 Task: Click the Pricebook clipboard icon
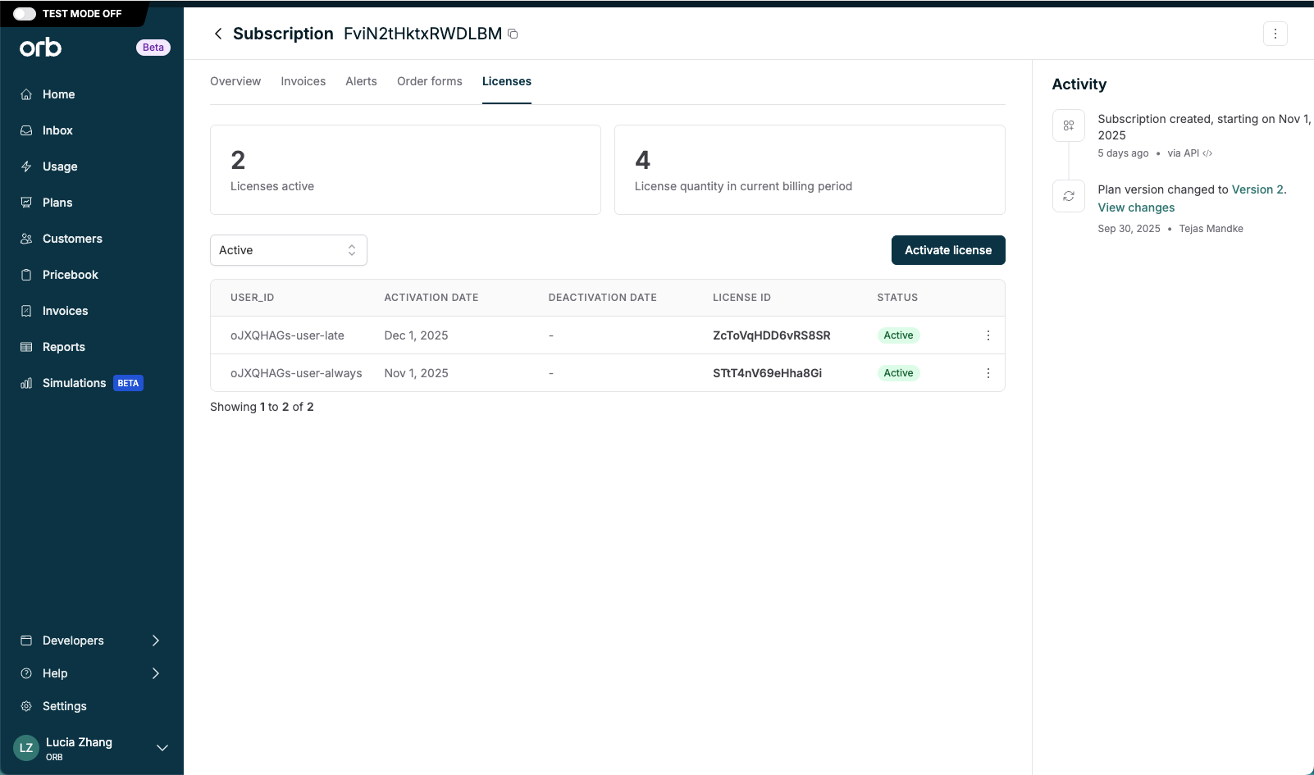pos(26,275)
